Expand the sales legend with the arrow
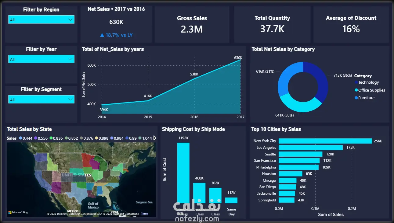 coord(155,138)
